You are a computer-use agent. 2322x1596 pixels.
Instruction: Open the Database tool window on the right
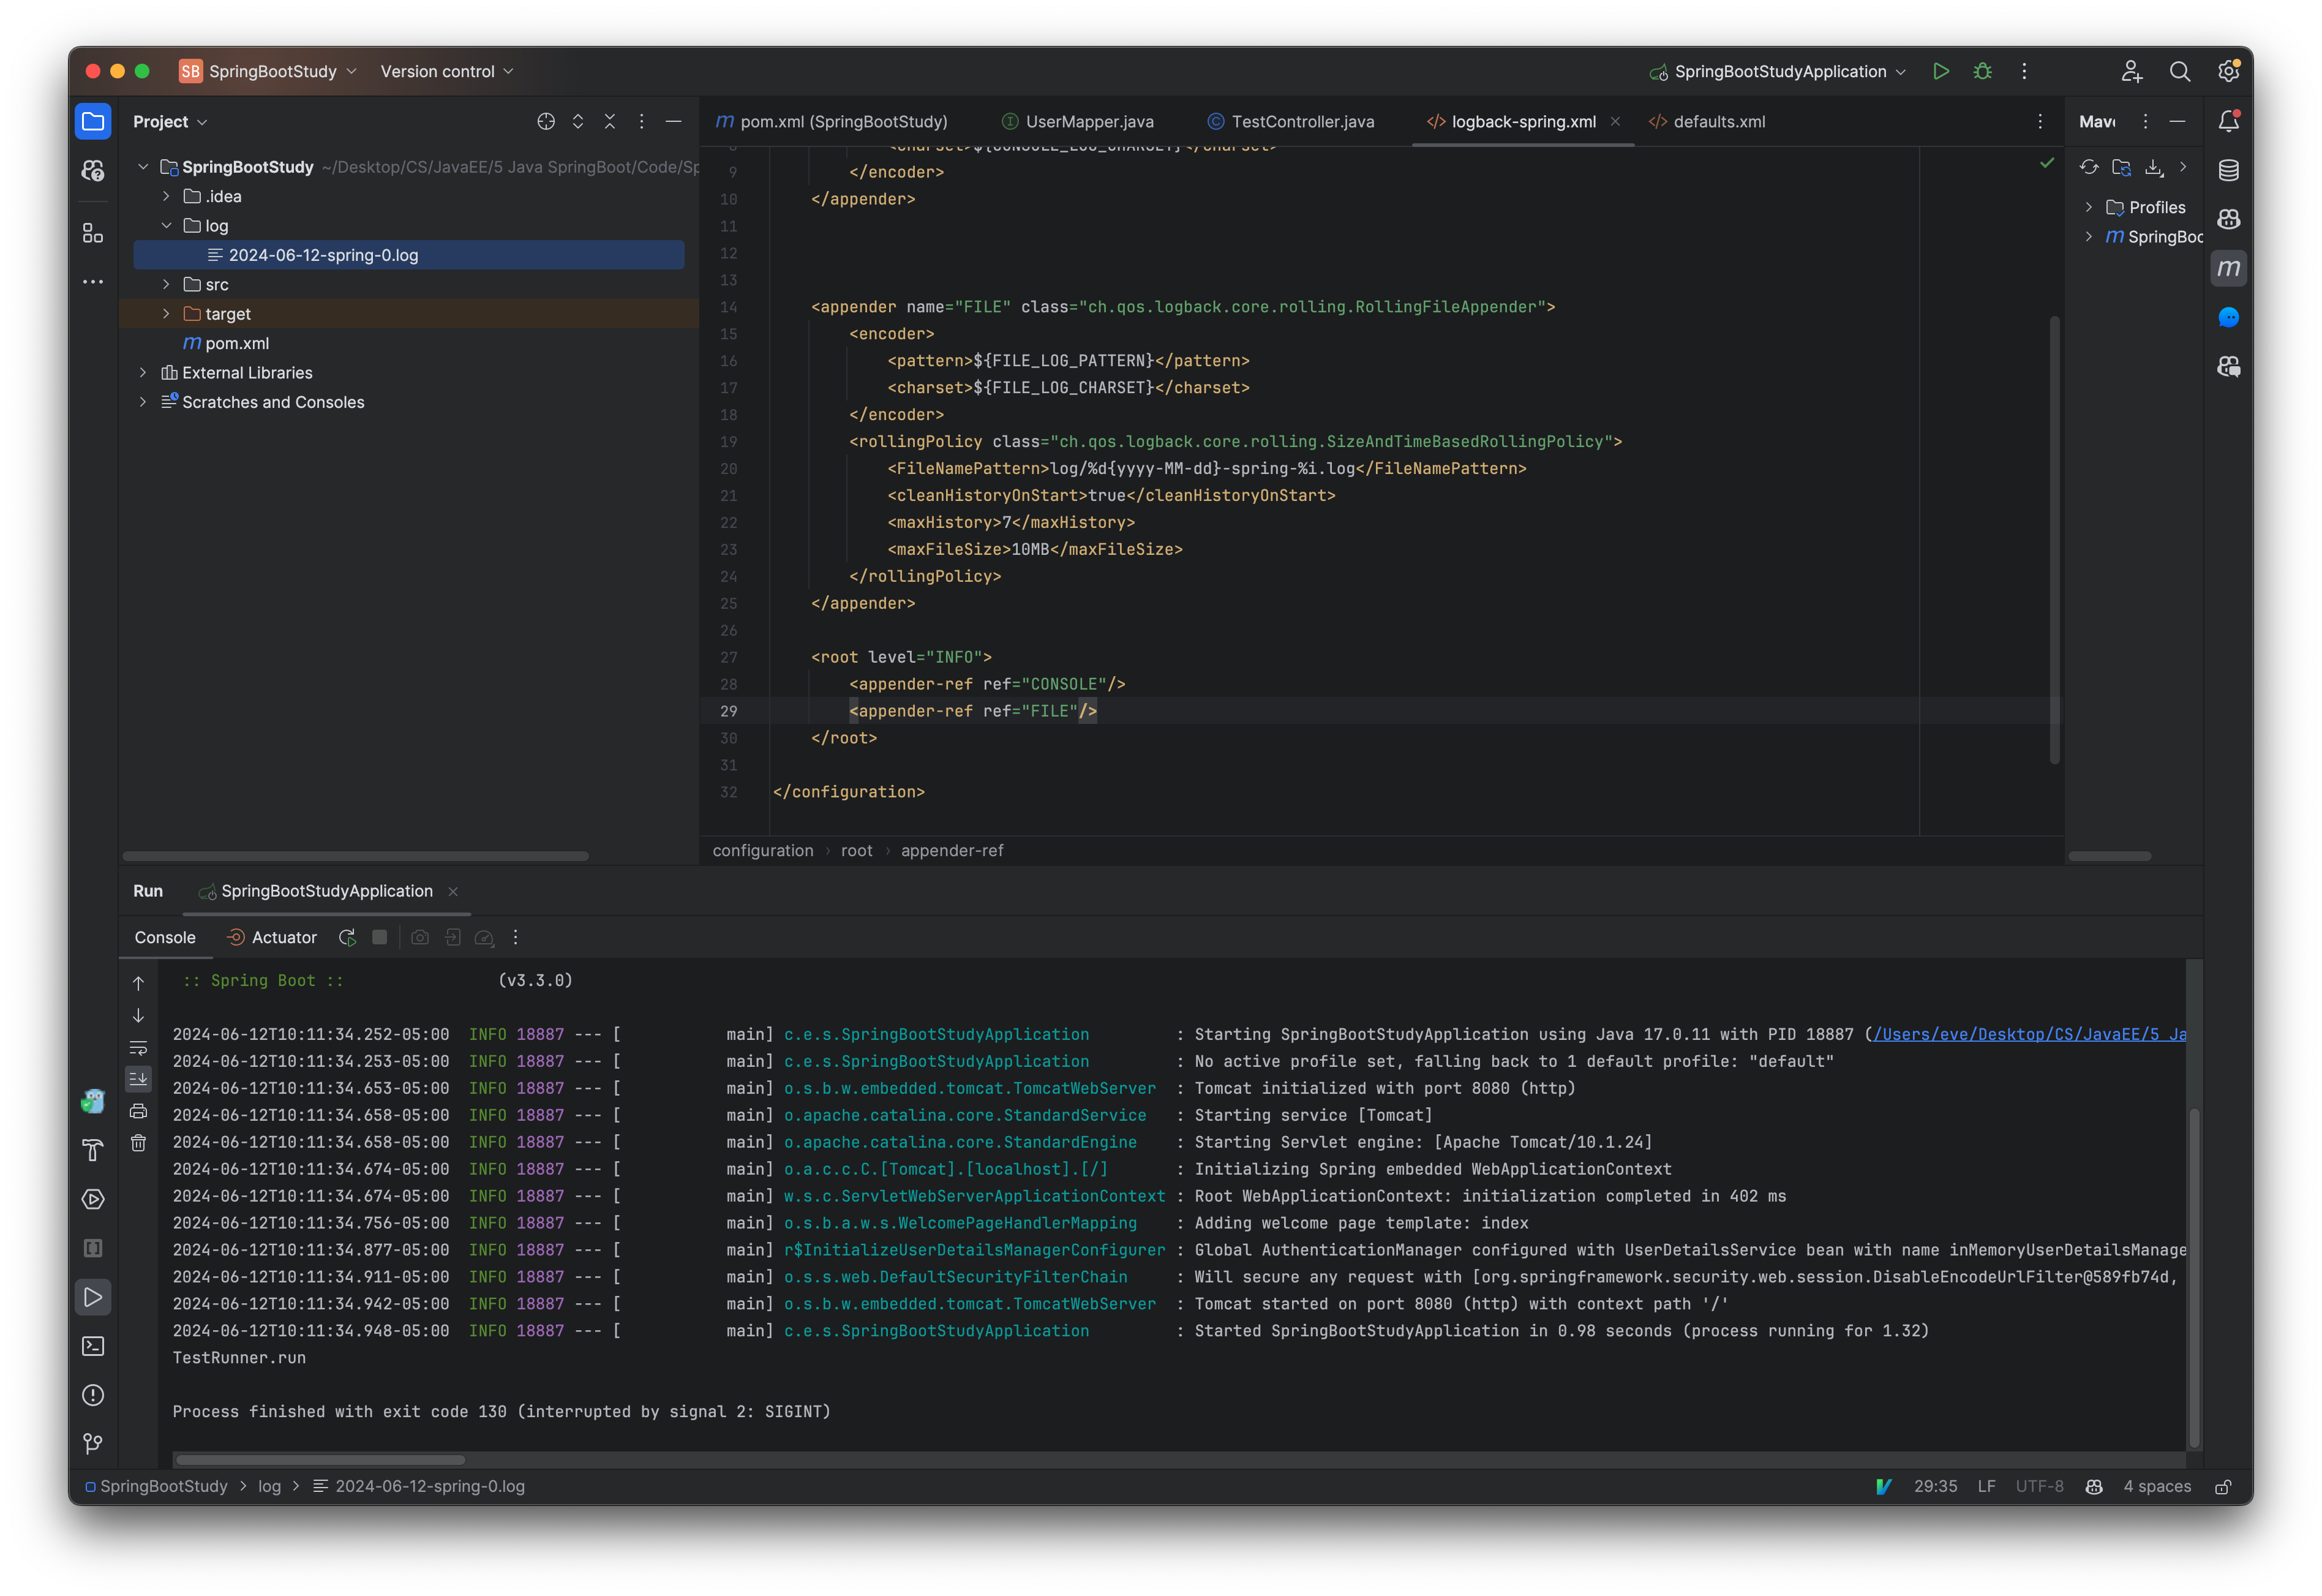(2228, 170)
